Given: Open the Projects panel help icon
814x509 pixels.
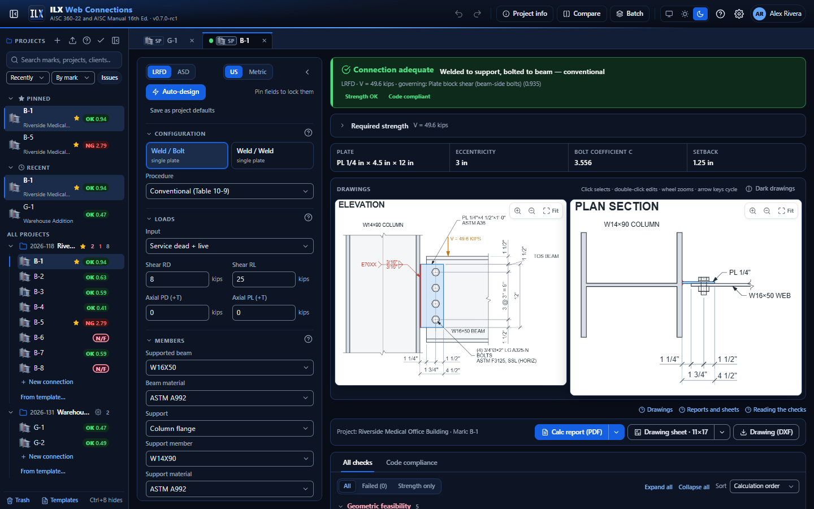Looking at the screenshot, I should 86,41.
